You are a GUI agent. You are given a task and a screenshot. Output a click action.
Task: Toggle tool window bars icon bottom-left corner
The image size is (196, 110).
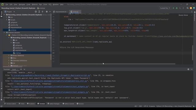coord(1,106)
